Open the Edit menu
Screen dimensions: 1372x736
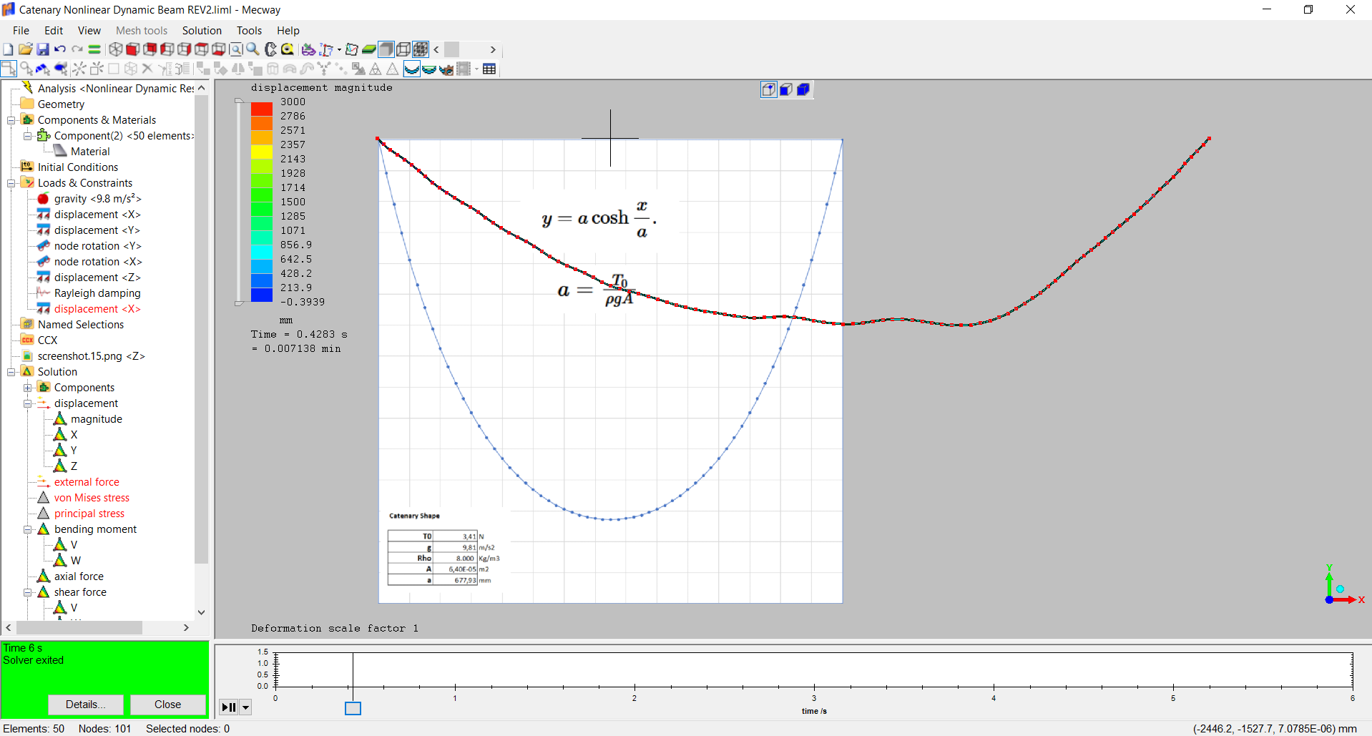pyautogui.click(x=54, y=31)
